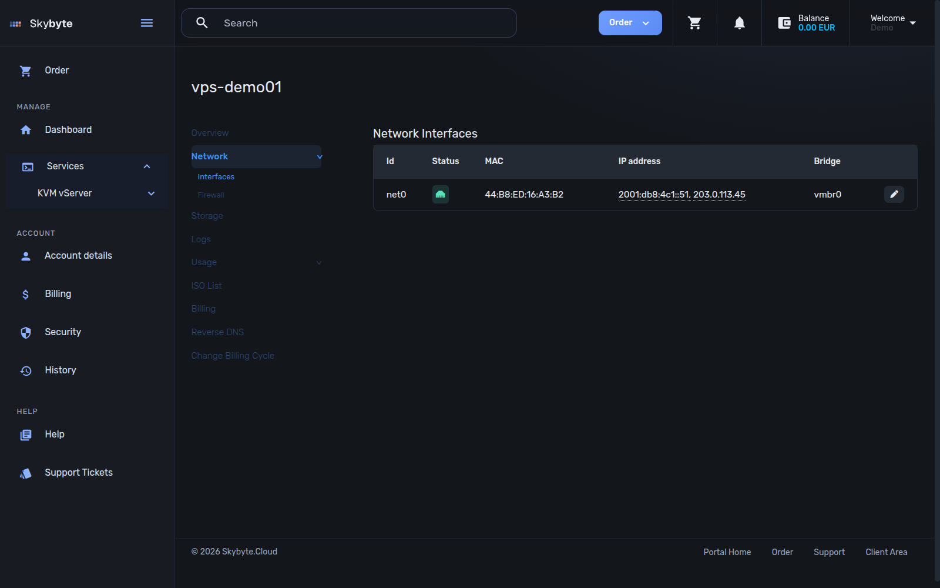The image size is (940, 588).
Task: Open Order footer link
Action: tap(782, 552)
